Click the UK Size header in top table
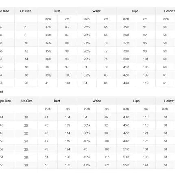Viewport: 175px width, 175px height. [26, 11]
